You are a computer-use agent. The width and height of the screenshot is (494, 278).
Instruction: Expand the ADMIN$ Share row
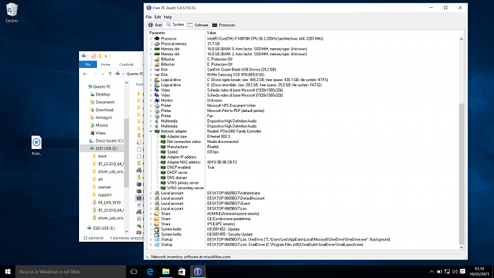coord(151,213)
